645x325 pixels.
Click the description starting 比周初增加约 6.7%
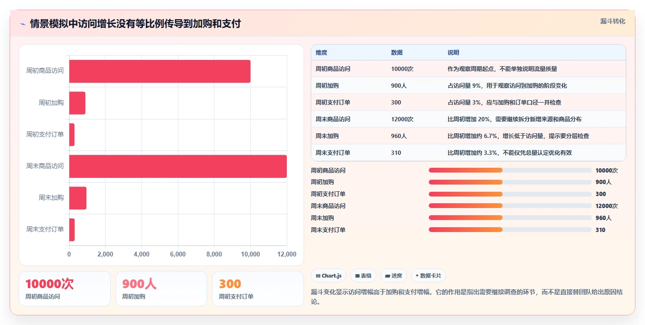pyautogui.click(x=518, y=136)
